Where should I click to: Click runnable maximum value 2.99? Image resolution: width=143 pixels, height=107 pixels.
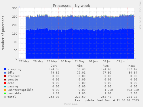coord(134,93)
